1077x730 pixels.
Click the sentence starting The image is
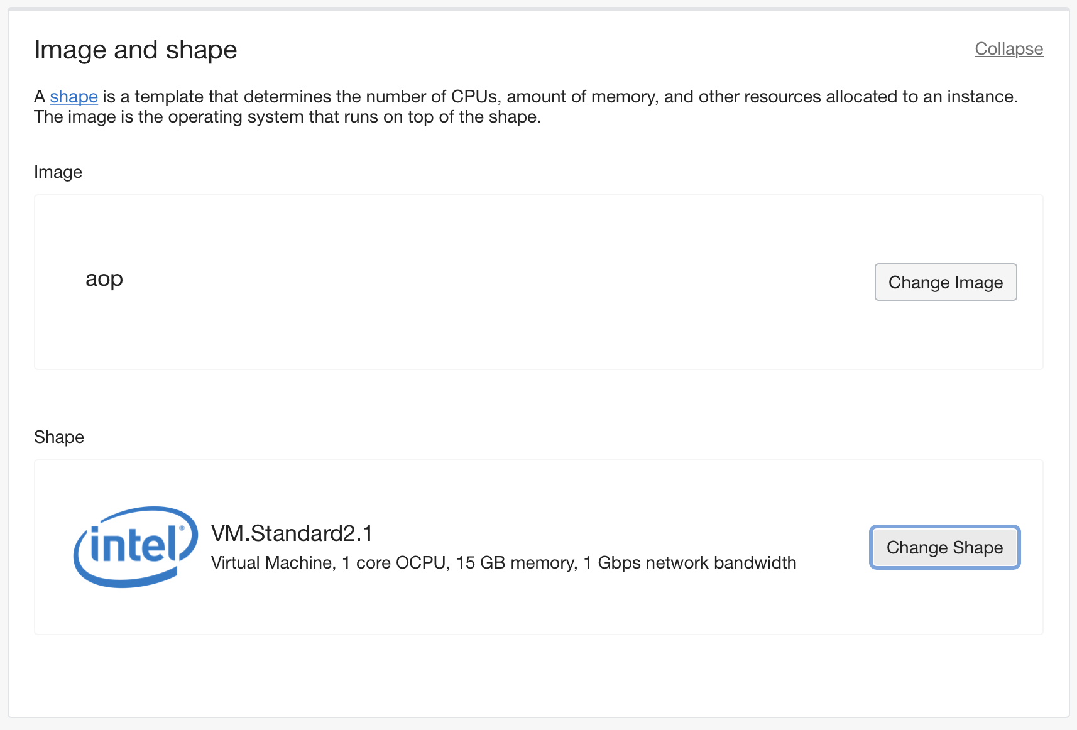click(x=287, y=117)
